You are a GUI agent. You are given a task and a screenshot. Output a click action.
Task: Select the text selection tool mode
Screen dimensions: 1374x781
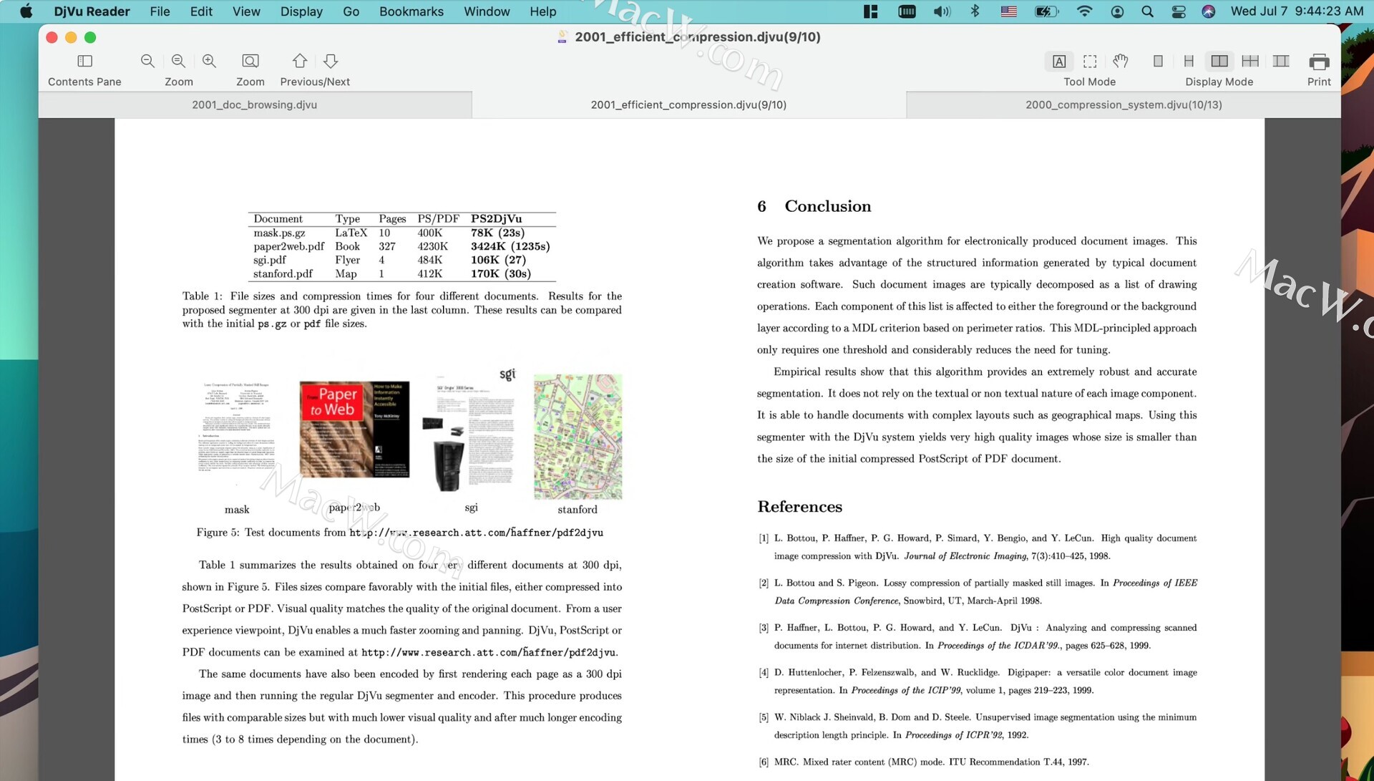(1059, 62)
